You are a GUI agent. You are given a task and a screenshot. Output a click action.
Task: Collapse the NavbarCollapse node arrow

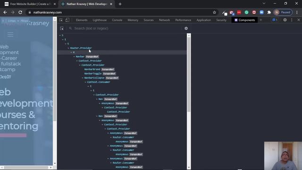tap(83, 78)
